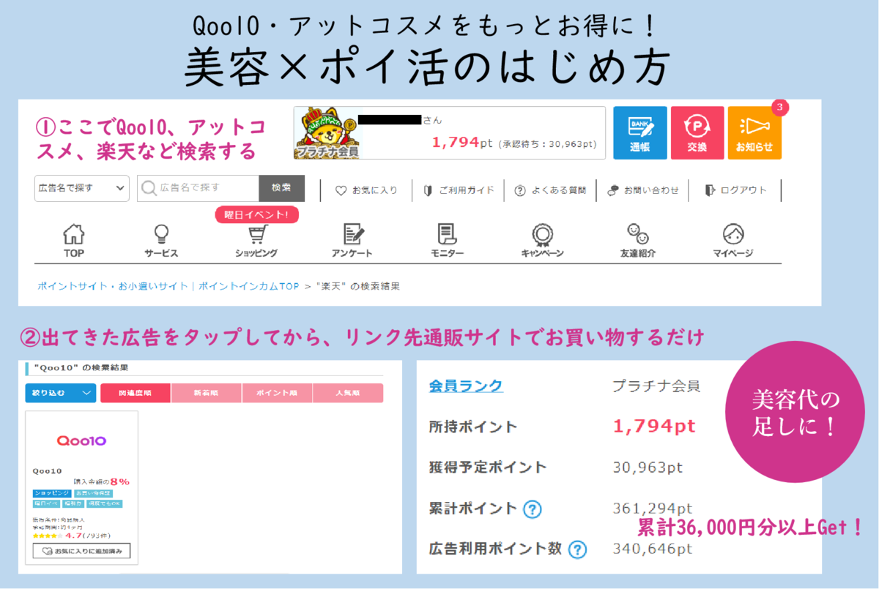Open the ご利用ガイド guide link
The width and height of the screenshot is (879, 589).
click(x=459, y=190)
